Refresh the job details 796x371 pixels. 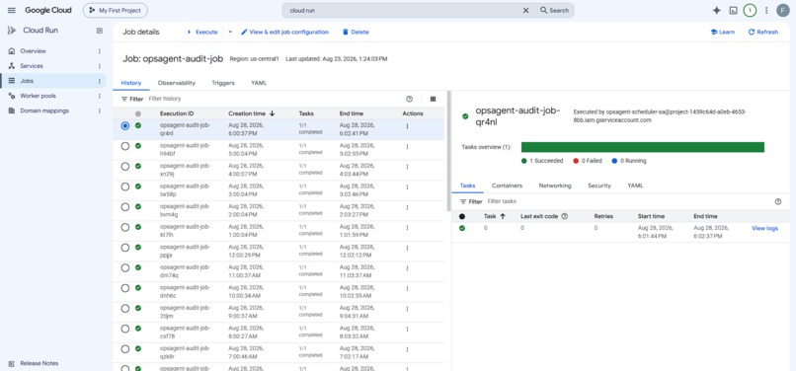(x=763, y=32)
